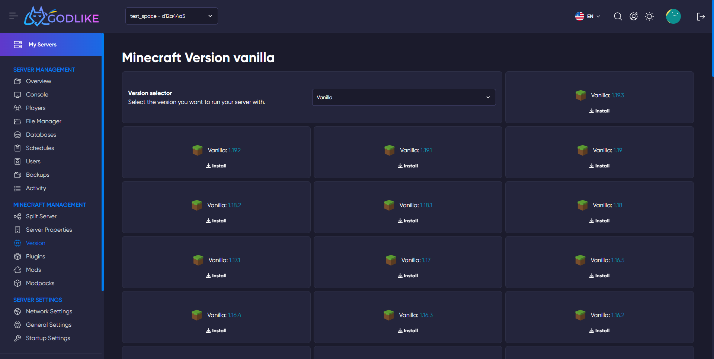714x359 pixels.
Task: Click the grass block icon for Vanilla 1.19.2
Action: [197, 150]
